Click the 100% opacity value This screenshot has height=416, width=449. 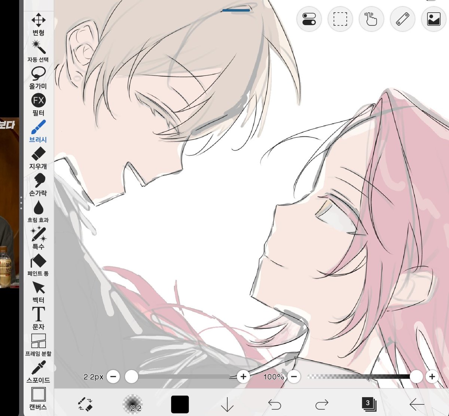274,377
